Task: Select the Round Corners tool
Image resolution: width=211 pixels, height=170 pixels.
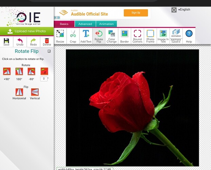Action: tap(137, 36)
